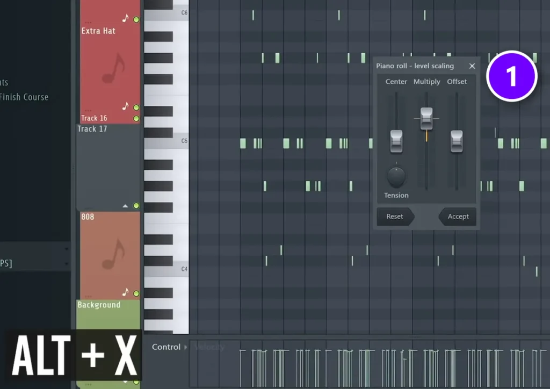Click the up arrow on Track 17
Screen dimensions: 550x389
[x=125, y=206]
